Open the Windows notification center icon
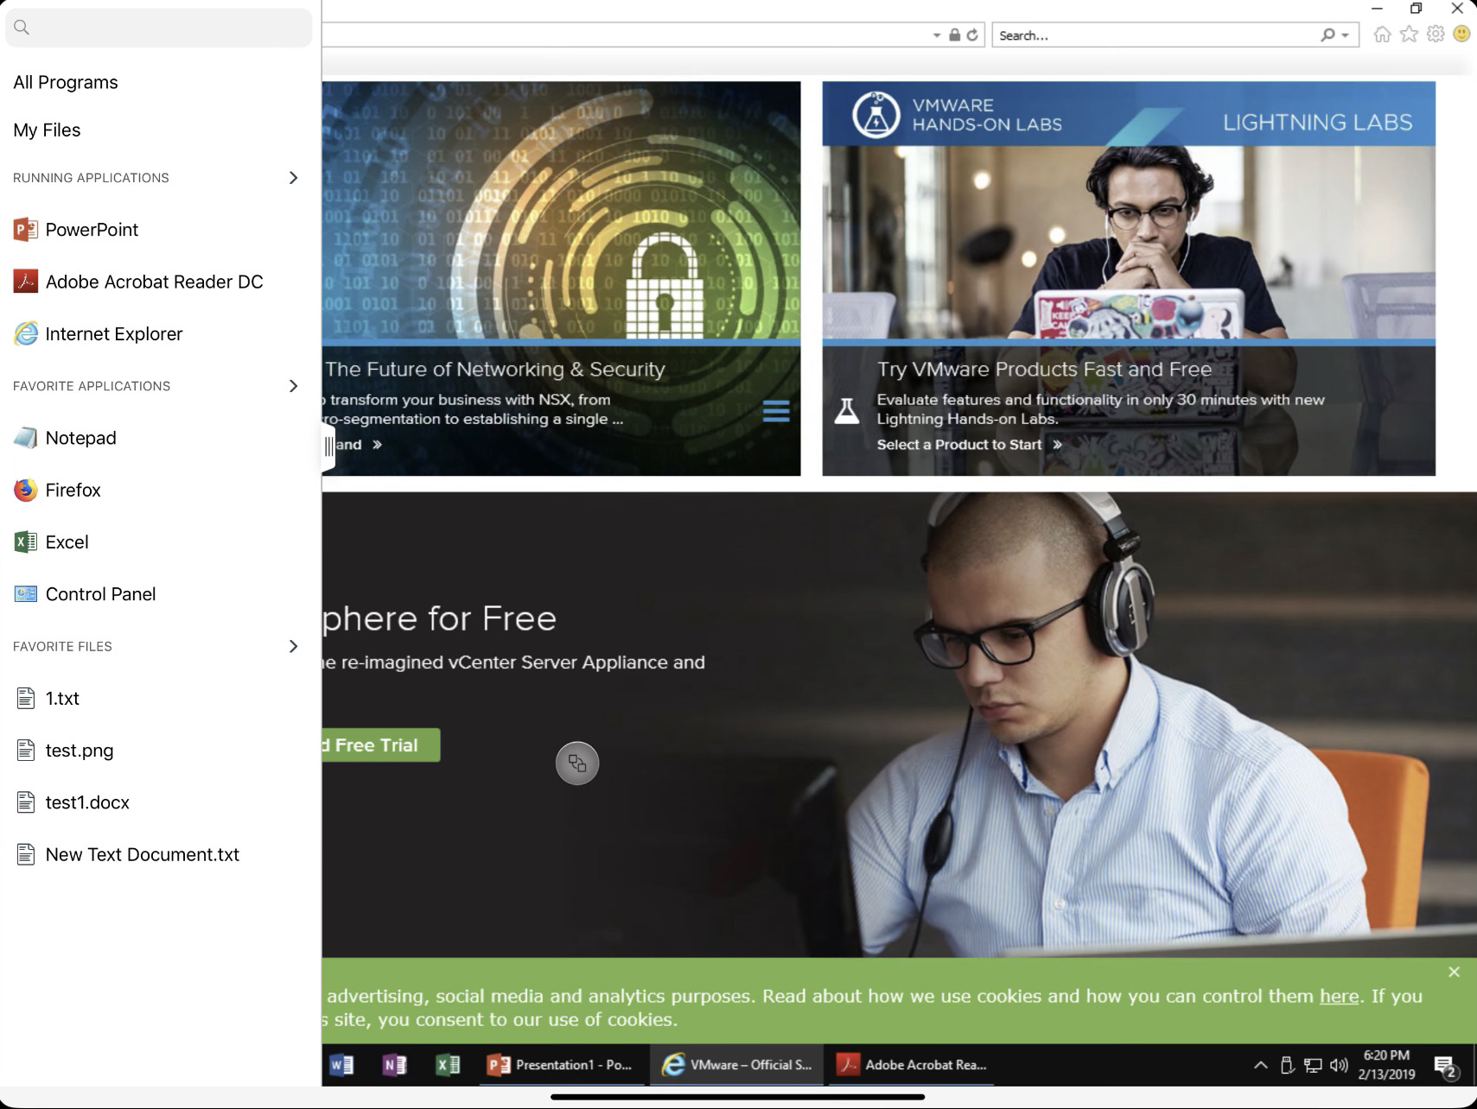This screenshot has height=1109, width=1477. [x=1446, y=1068]
